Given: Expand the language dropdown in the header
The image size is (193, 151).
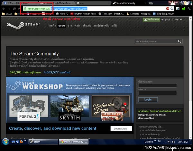Looking at the screenshot, I should coord(178,20).
